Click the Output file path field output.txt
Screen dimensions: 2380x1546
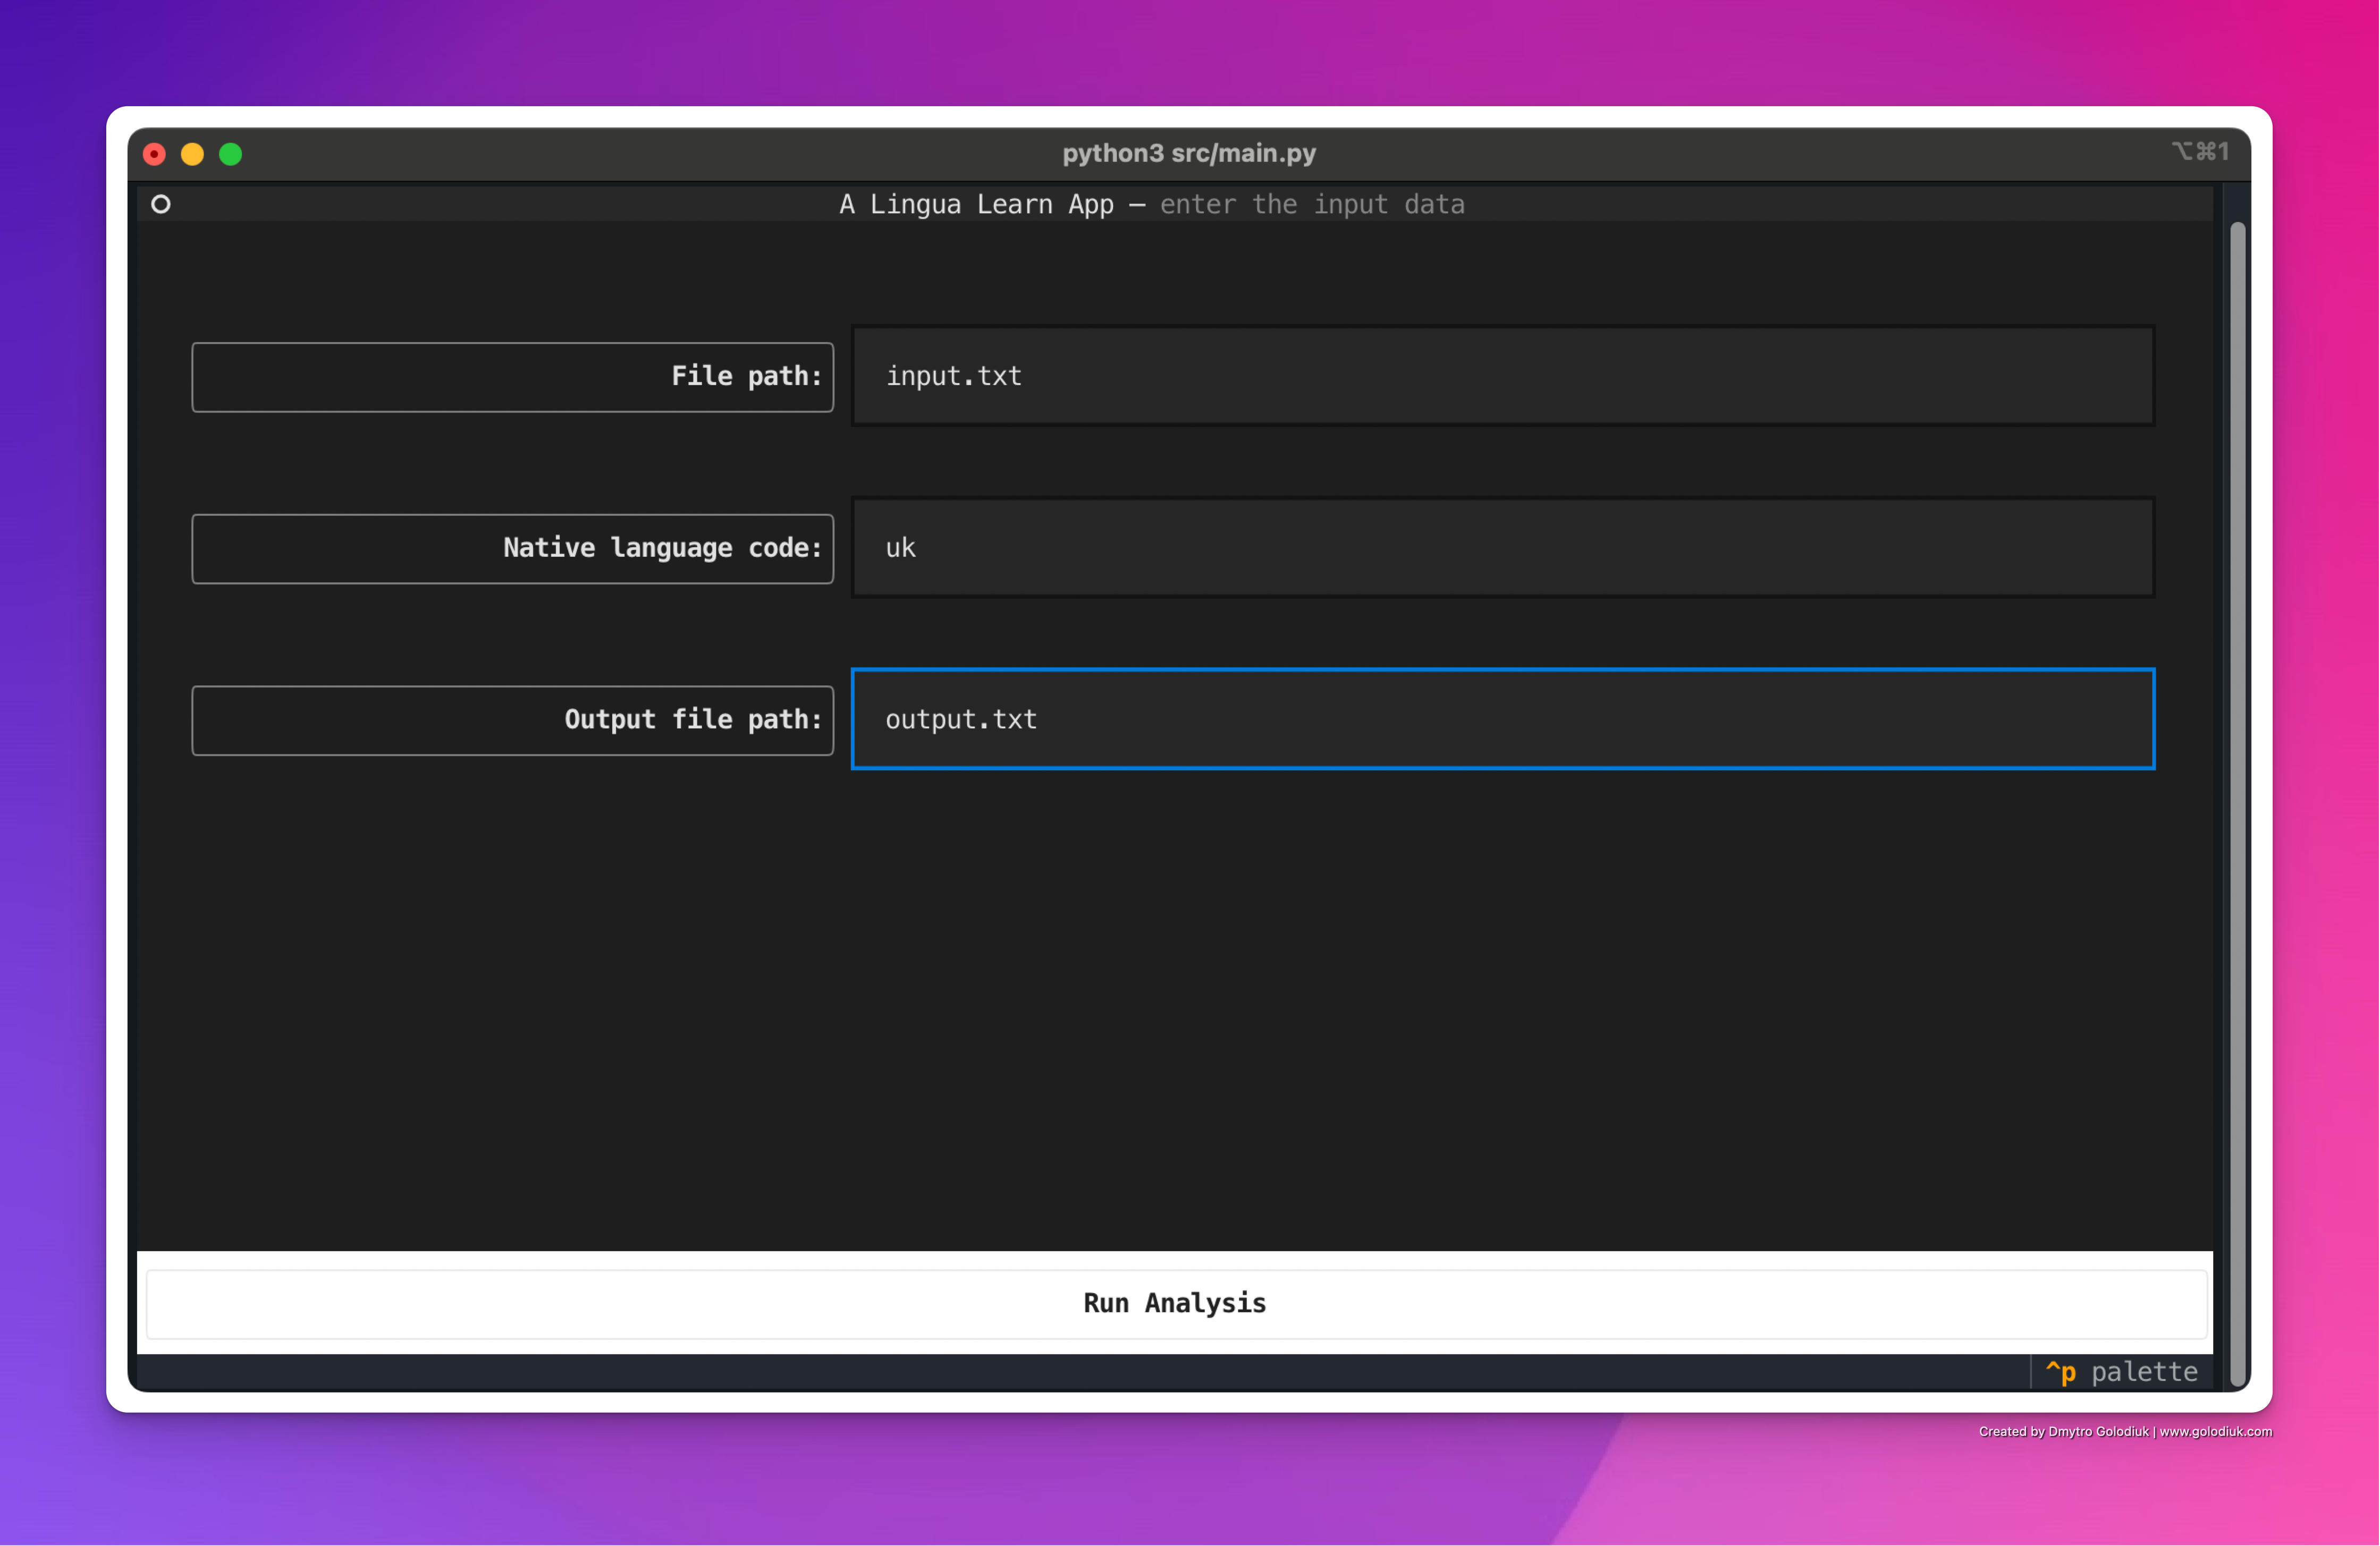coord(1502,719)
